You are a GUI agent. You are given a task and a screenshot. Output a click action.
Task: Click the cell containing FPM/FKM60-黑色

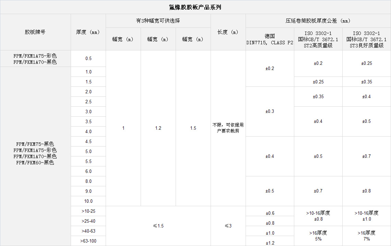pyautogui.click(x=35, y=163)
